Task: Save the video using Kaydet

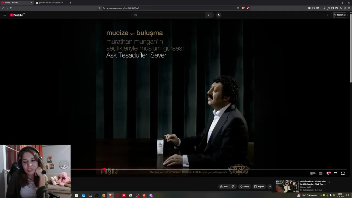Action: 259,186
